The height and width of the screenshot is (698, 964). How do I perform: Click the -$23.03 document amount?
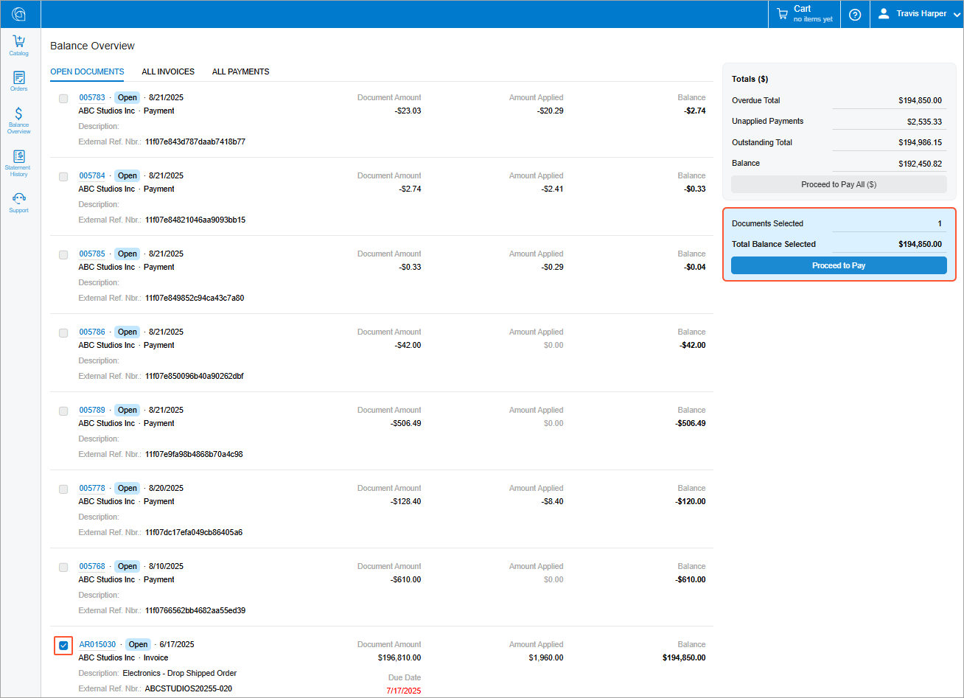tap(408, 111)
